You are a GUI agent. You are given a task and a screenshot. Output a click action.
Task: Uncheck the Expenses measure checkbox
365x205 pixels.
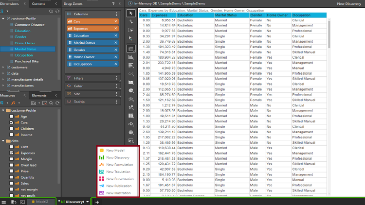[11, 153]
